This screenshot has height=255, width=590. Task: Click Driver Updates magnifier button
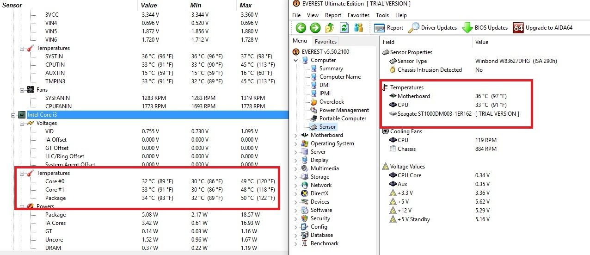tap(433, 28)
